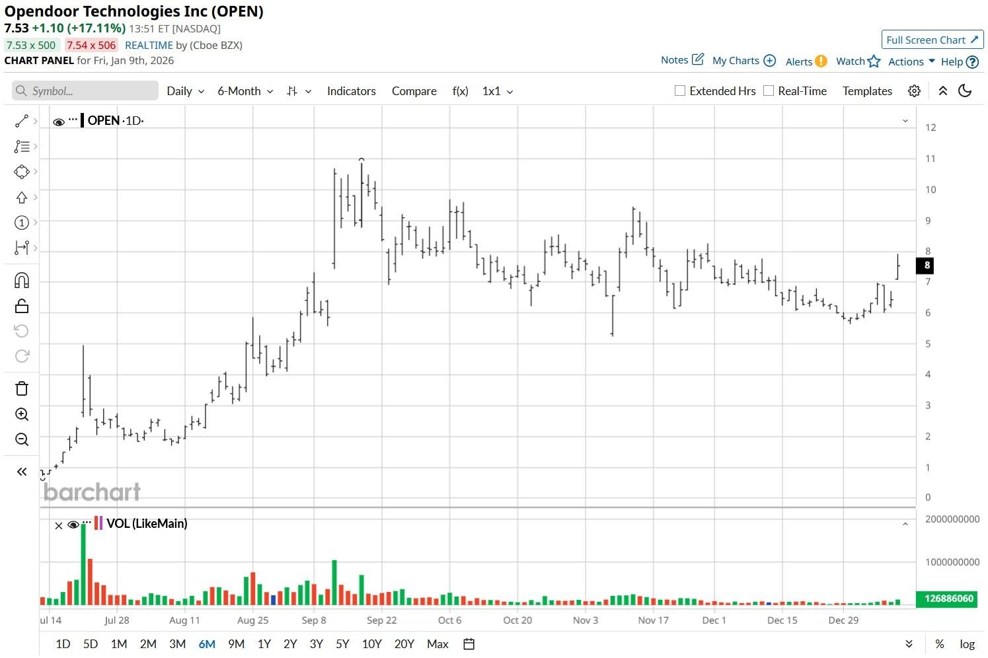The height and width of the screenshot is (658, 988).
Task: Open the Daily frequency dropdown
Action: [x=185, y=91]
